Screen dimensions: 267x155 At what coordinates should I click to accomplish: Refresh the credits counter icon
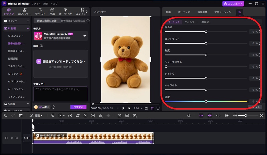pyautogui.click(x=53, y=107)
